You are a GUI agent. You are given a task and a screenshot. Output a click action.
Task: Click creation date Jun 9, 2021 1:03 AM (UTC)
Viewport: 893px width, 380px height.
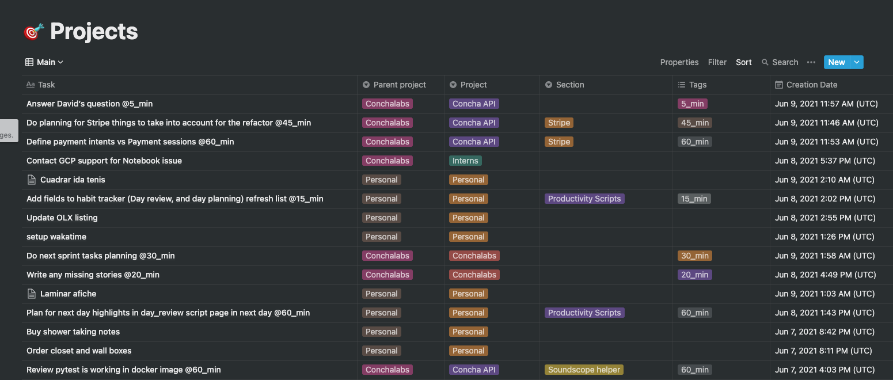coord(825,294)
